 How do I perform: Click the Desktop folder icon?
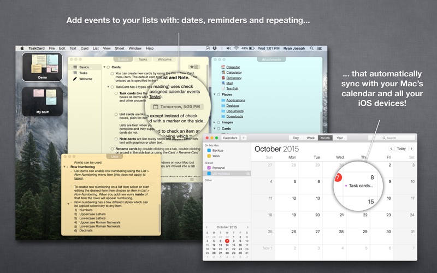click(223, 105)
